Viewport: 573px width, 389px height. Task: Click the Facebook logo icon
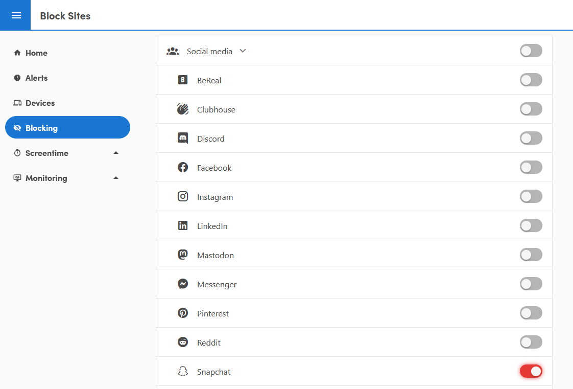[x=183, y=168]
